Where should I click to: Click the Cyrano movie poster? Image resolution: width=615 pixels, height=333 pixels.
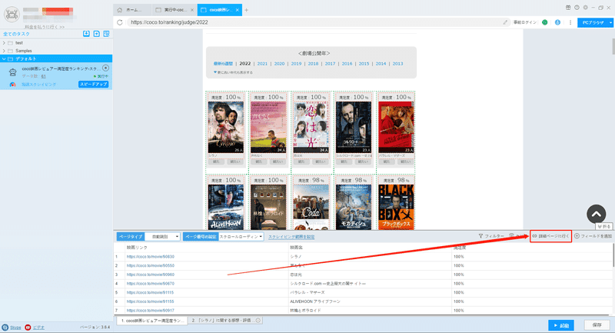(225, 127)
